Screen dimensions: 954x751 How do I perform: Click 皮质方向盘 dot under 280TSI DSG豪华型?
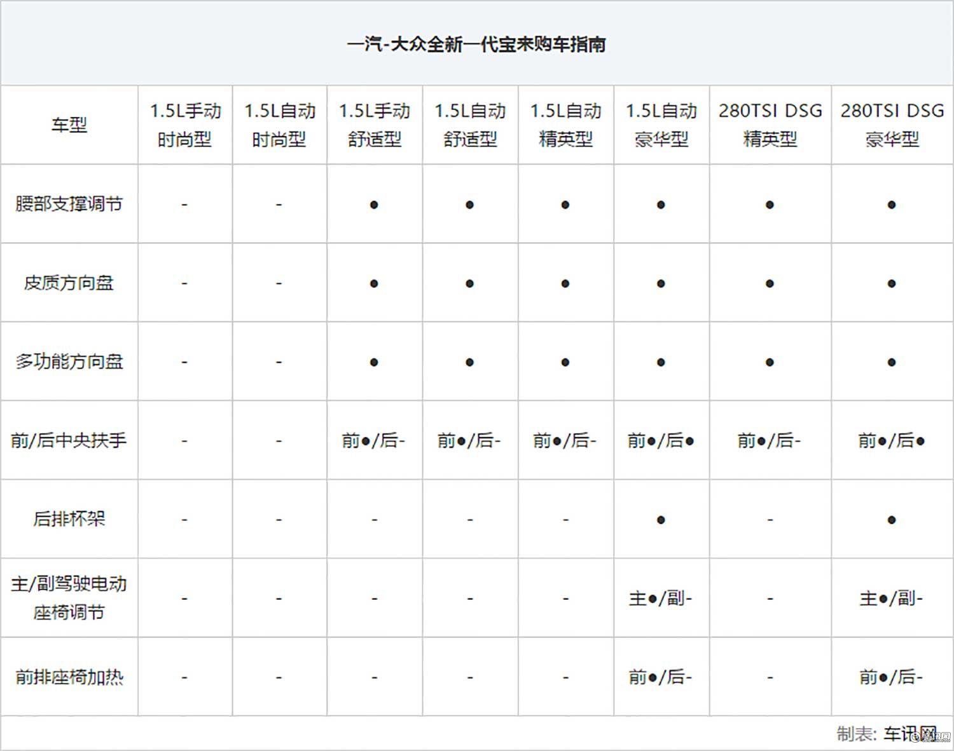[892, 283]
